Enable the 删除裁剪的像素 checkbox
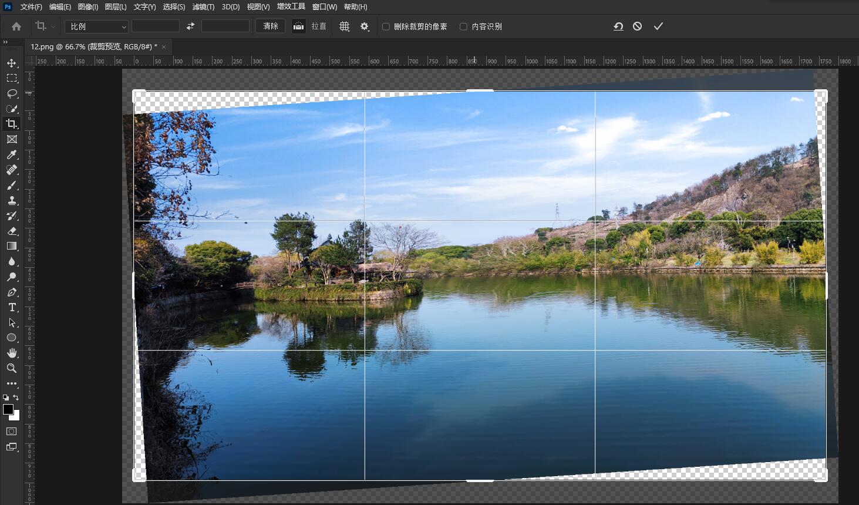The image size is (859, 505). click(x=386, y=26)
